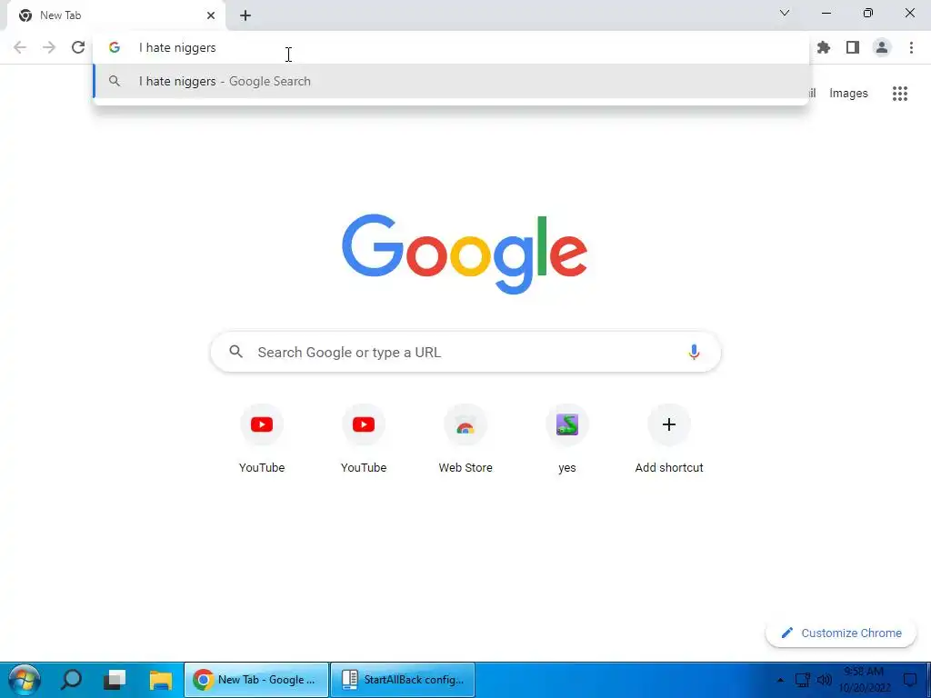Viewport: 931px width, 698px height.
Task: Open the YouTube shortcut beside Web Store
Action: pyautogui.click(x=364, y=439)
